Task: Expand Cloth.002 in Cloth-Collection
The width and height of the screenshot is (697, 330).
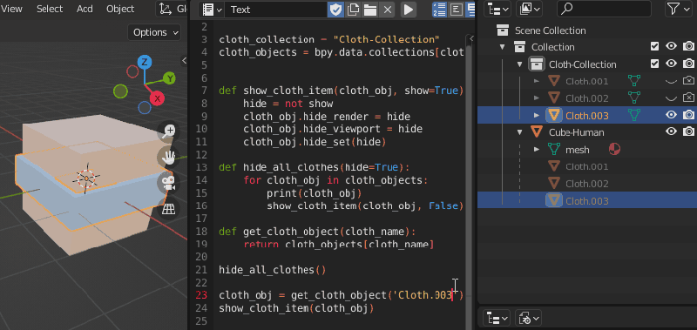Action: point(537,98)
